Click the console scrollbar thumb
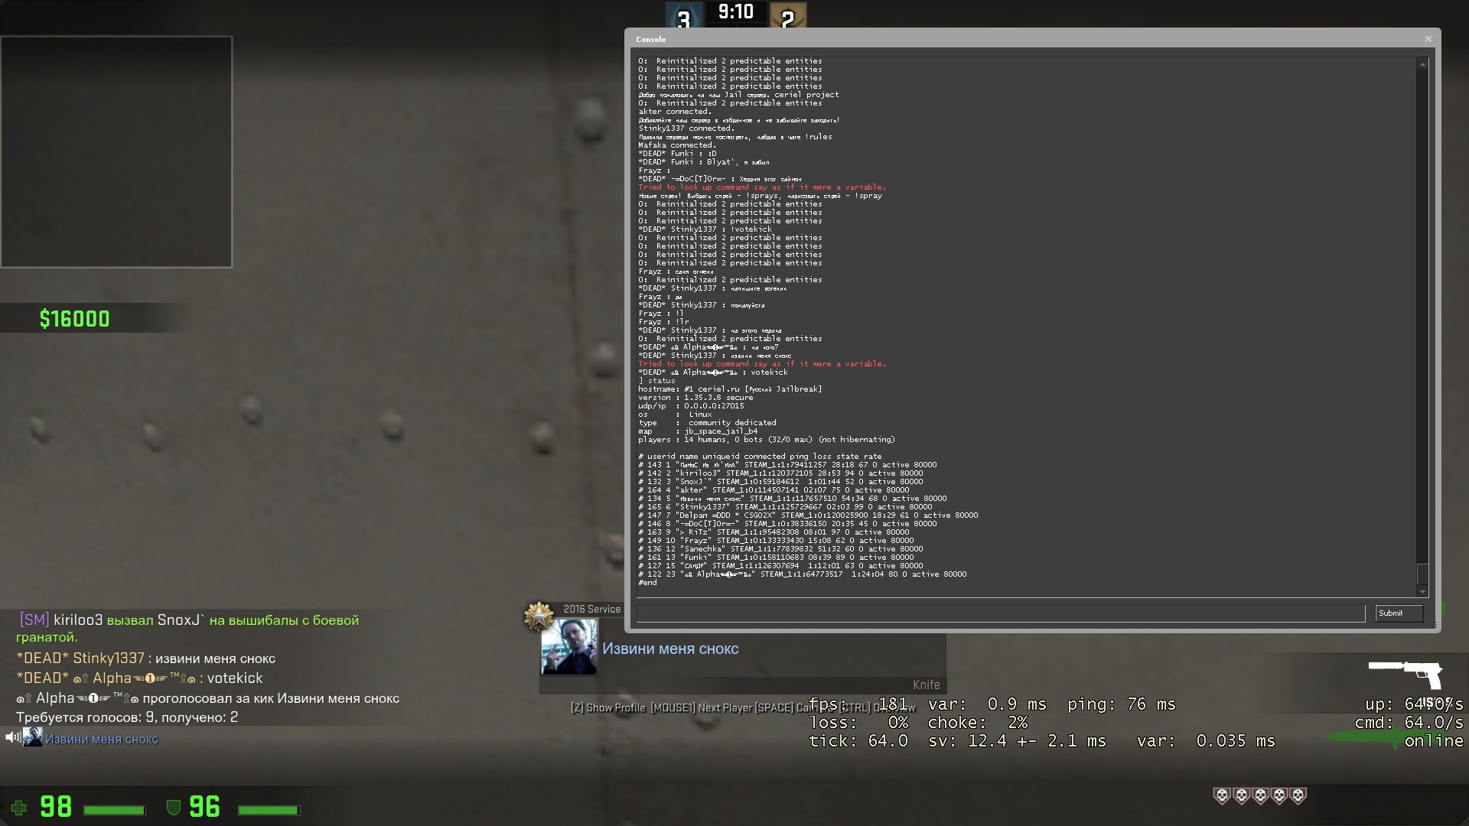Viewport: 1469px width, 826px height. [1422, 574]
